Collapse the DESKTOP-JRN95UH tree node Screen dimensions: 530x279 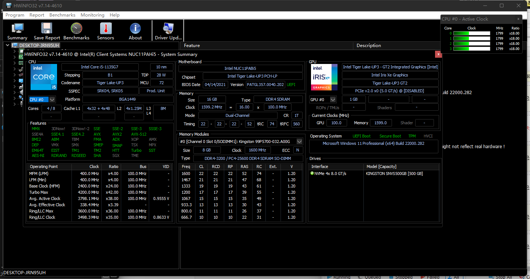pos(8,45)
